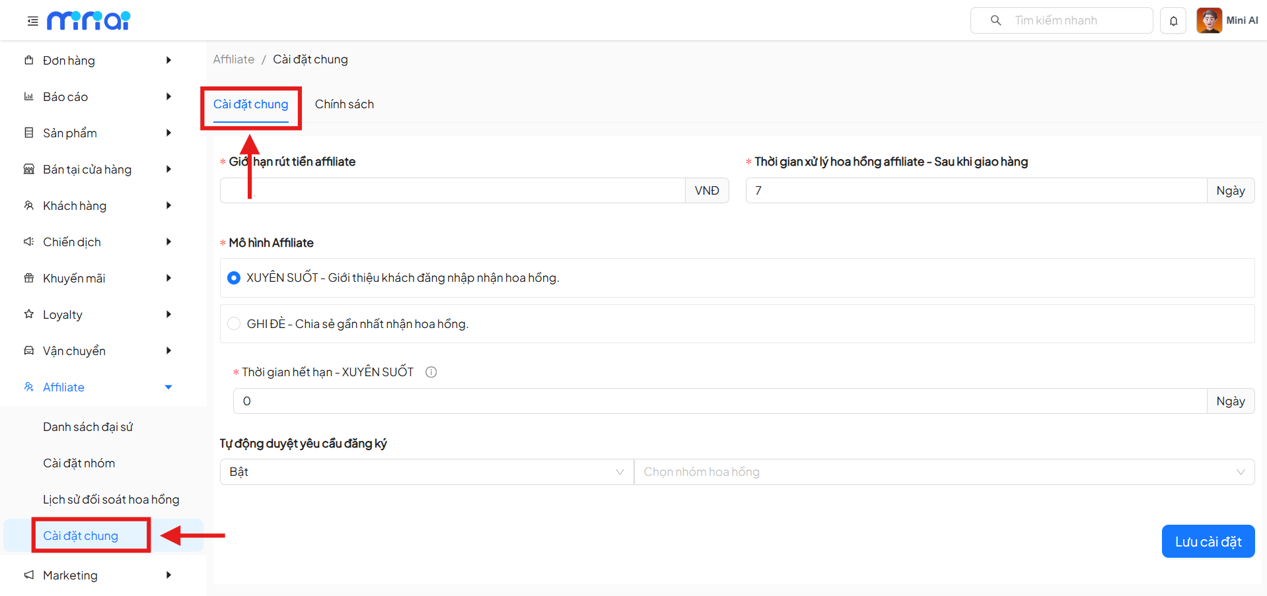Open the Bật auto-approve dropdown

(x=426, y=472)
